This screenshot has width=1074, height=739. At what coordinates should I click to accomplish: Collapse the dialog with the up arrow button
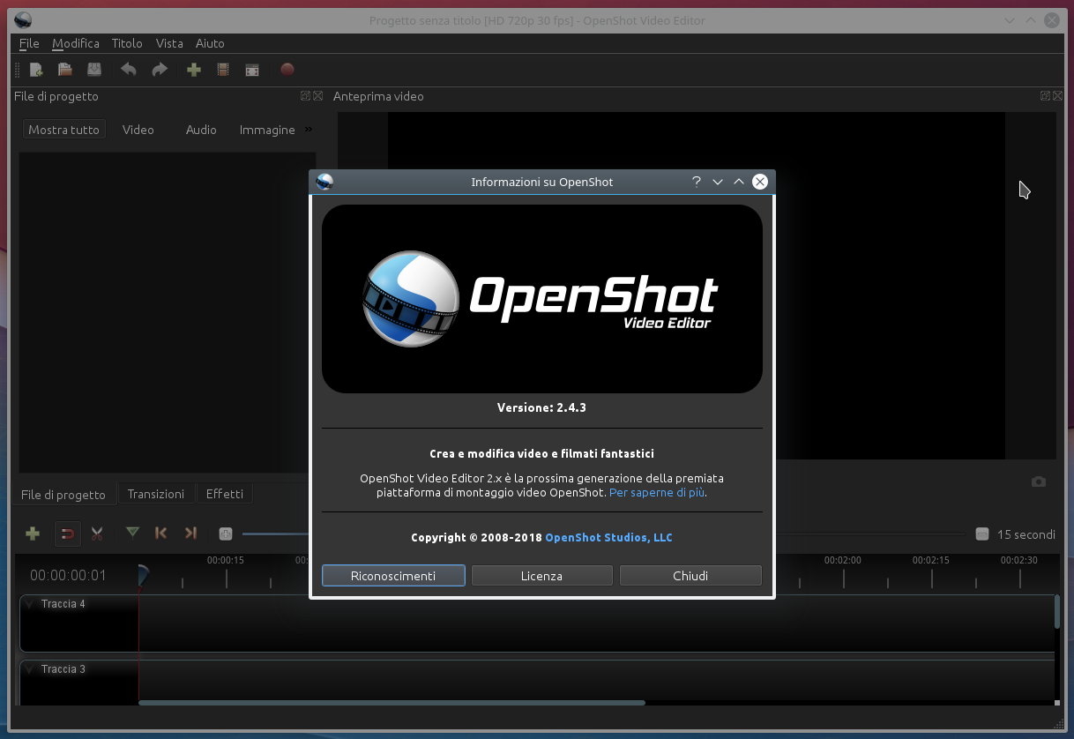pos(739,182)
